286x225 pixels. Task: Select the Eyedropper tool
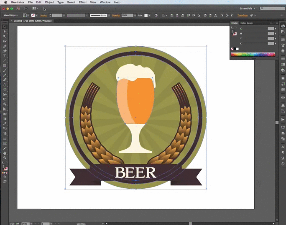pyautogui.click(x=5, y=124)
